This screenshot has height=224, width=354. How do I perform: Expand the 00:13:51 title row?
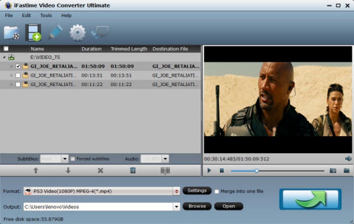point(11,75)
